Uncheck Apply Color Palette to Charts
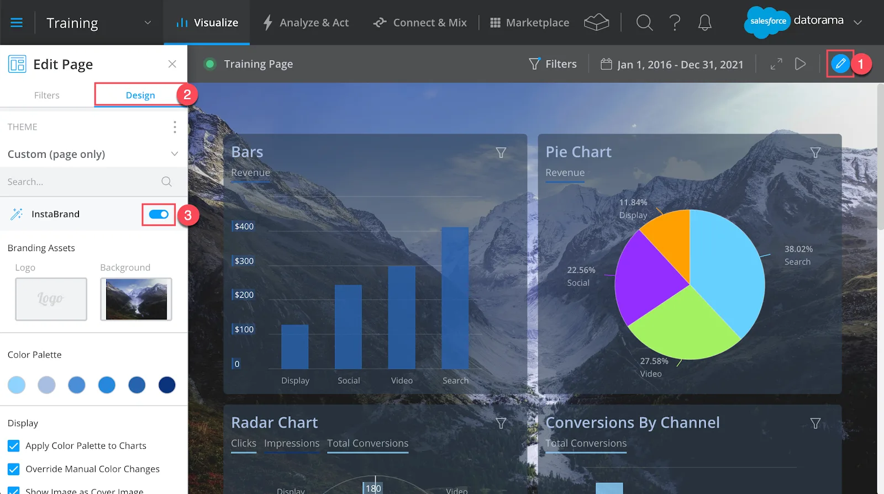 [14, 446]
